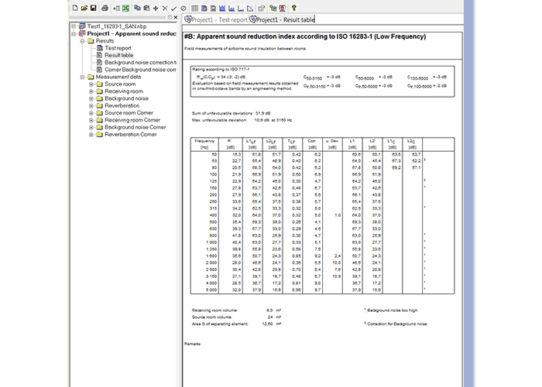Click 'Correction for Background noise' footnote

pyautogui.click(x=396, y=324)
